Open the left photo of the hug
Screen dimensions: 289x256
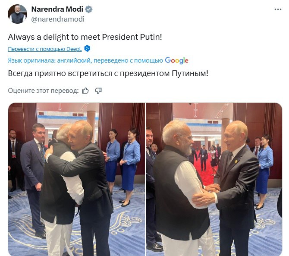click(75, 179)
